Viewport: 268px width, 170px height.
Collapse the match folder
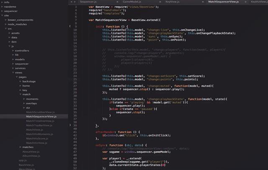tap(26, 94)
